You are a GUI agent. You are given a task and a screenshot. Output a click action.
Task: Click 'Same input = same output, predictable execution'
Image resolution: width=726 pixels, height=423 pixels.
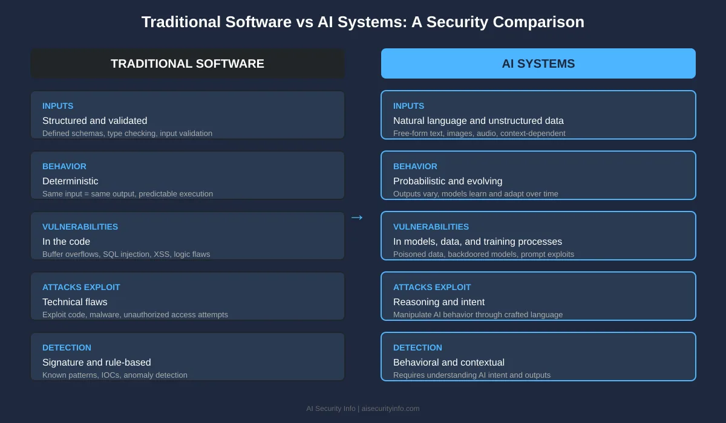click(128, 194)
